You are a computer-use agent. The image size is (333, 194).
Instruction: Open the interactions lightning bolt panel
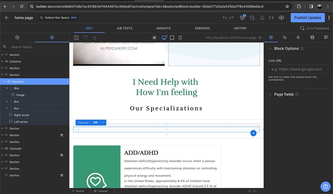[298, 37]
